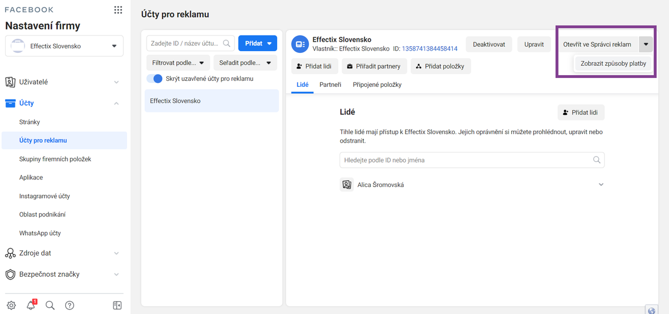Open the help question mark icon
Viewport: 669px width, 314px height.
(70, 305)
